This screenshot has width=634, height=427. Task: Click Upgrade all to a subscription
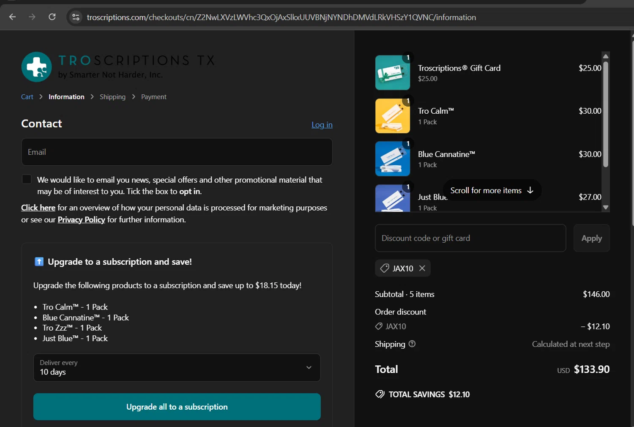(x=177, y=407)
